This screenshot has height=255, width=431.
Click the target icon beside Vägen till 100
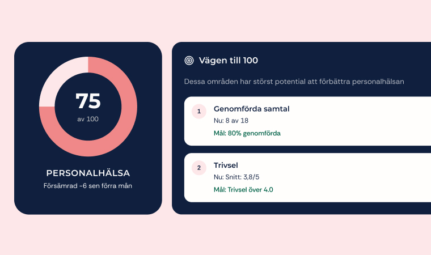click(x=189, y=61)
